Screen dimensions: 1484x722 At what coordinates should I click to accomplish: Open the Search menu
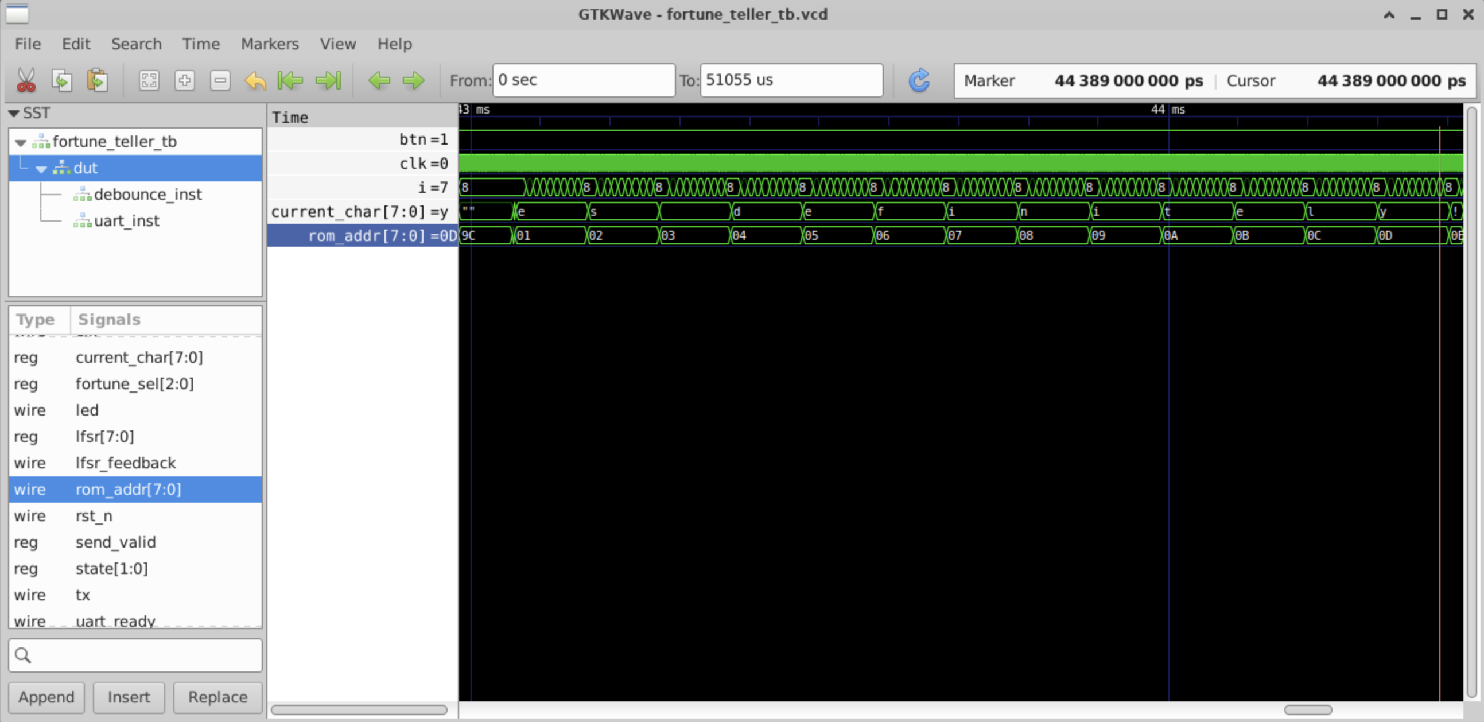coord(136,44)
